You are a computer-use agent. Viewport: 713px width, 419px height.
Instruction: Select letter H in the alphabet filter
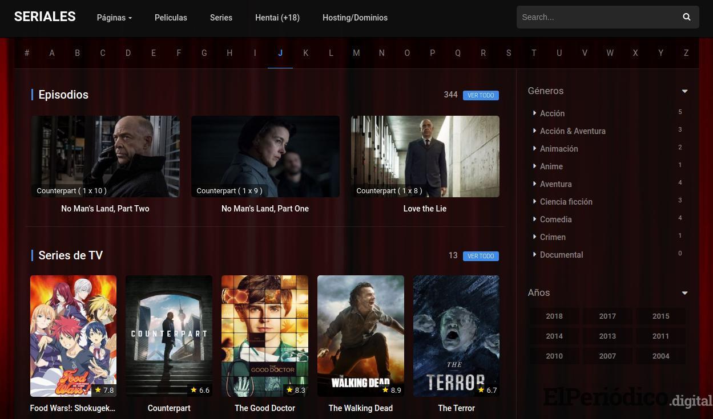229,53
